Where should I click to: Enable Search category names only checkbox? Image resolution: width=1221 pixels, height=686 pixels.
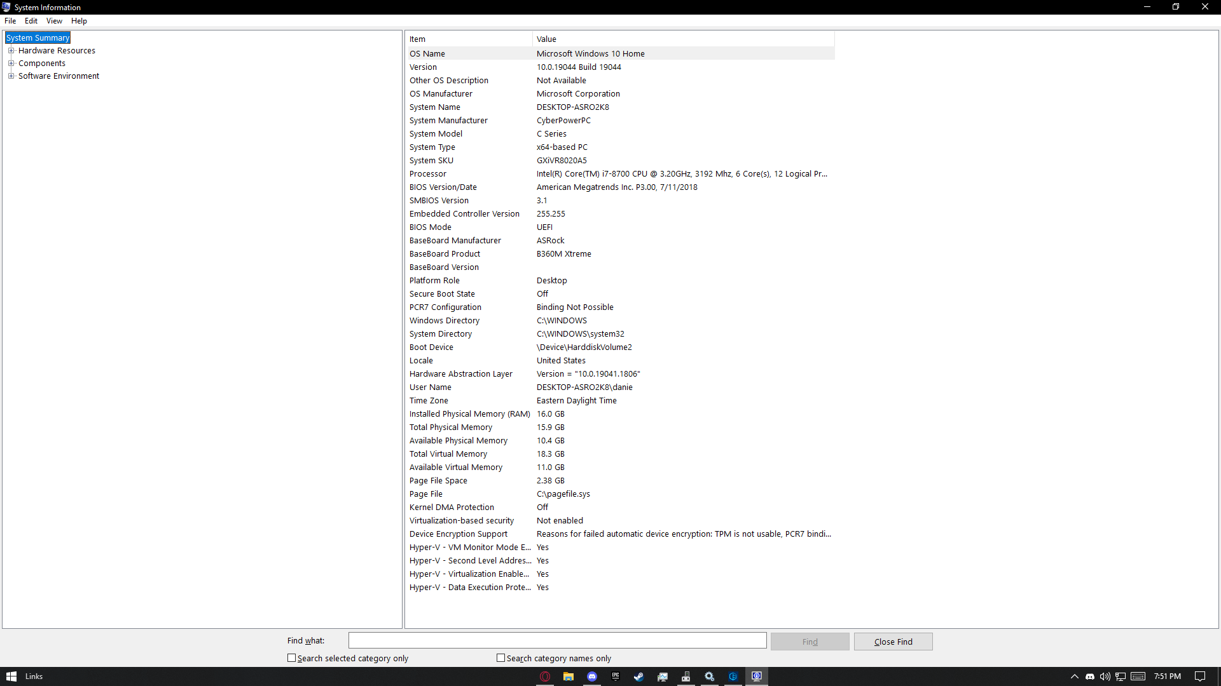point(501,658)
